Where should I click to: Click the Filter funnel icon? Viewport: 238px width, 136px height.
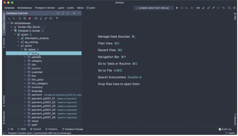point(57,19)
